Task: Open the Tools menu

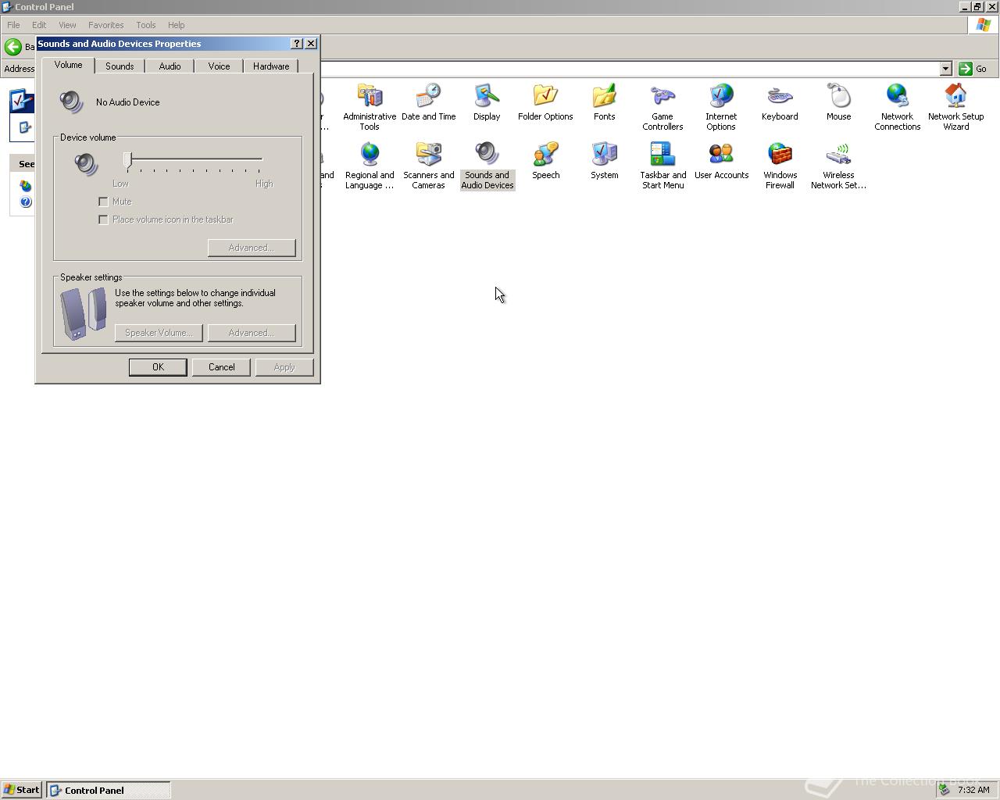Action: click(145, 25)
